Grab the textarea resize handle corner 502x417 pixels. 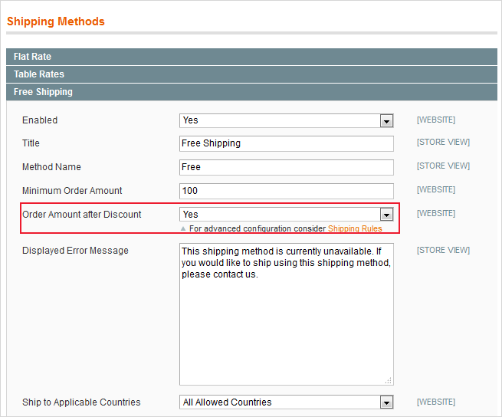[389, 380]
